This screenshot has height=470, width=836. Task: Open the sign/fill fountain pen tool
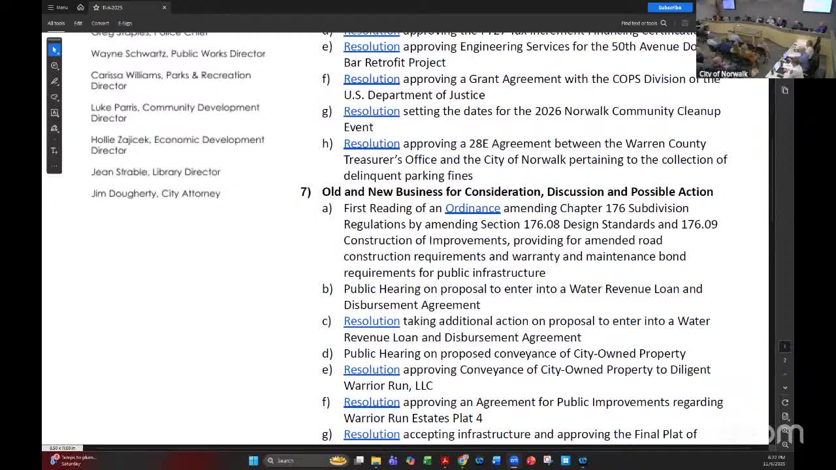click(x=54, y=129)
